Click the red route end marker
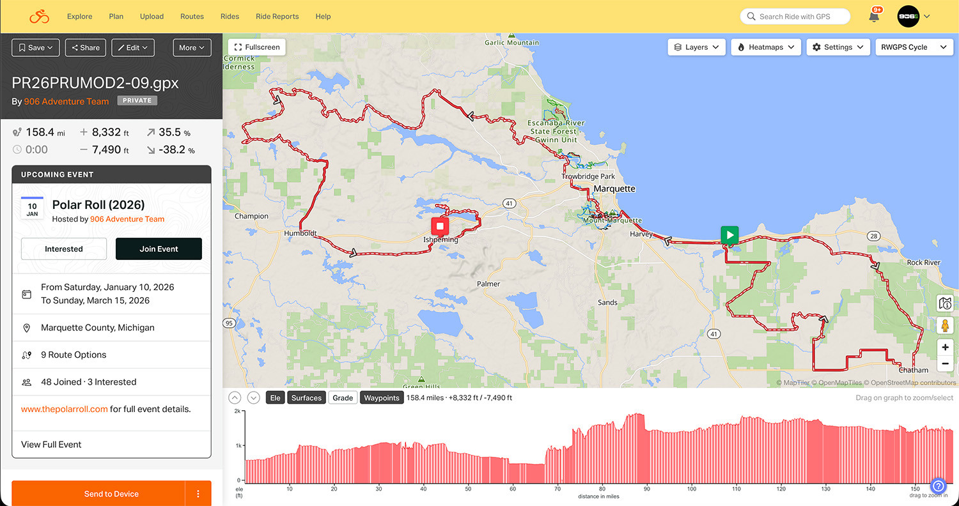The height and width of the screenshot is (506, 959). [440, 227]
